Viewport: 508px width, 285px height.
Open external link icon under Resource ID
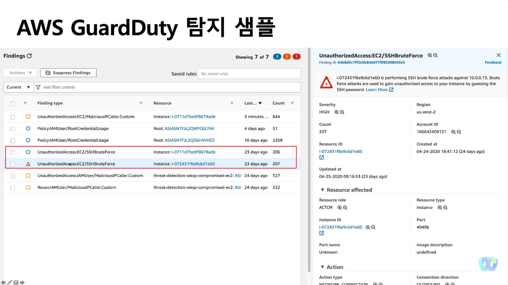click(321, 157)
